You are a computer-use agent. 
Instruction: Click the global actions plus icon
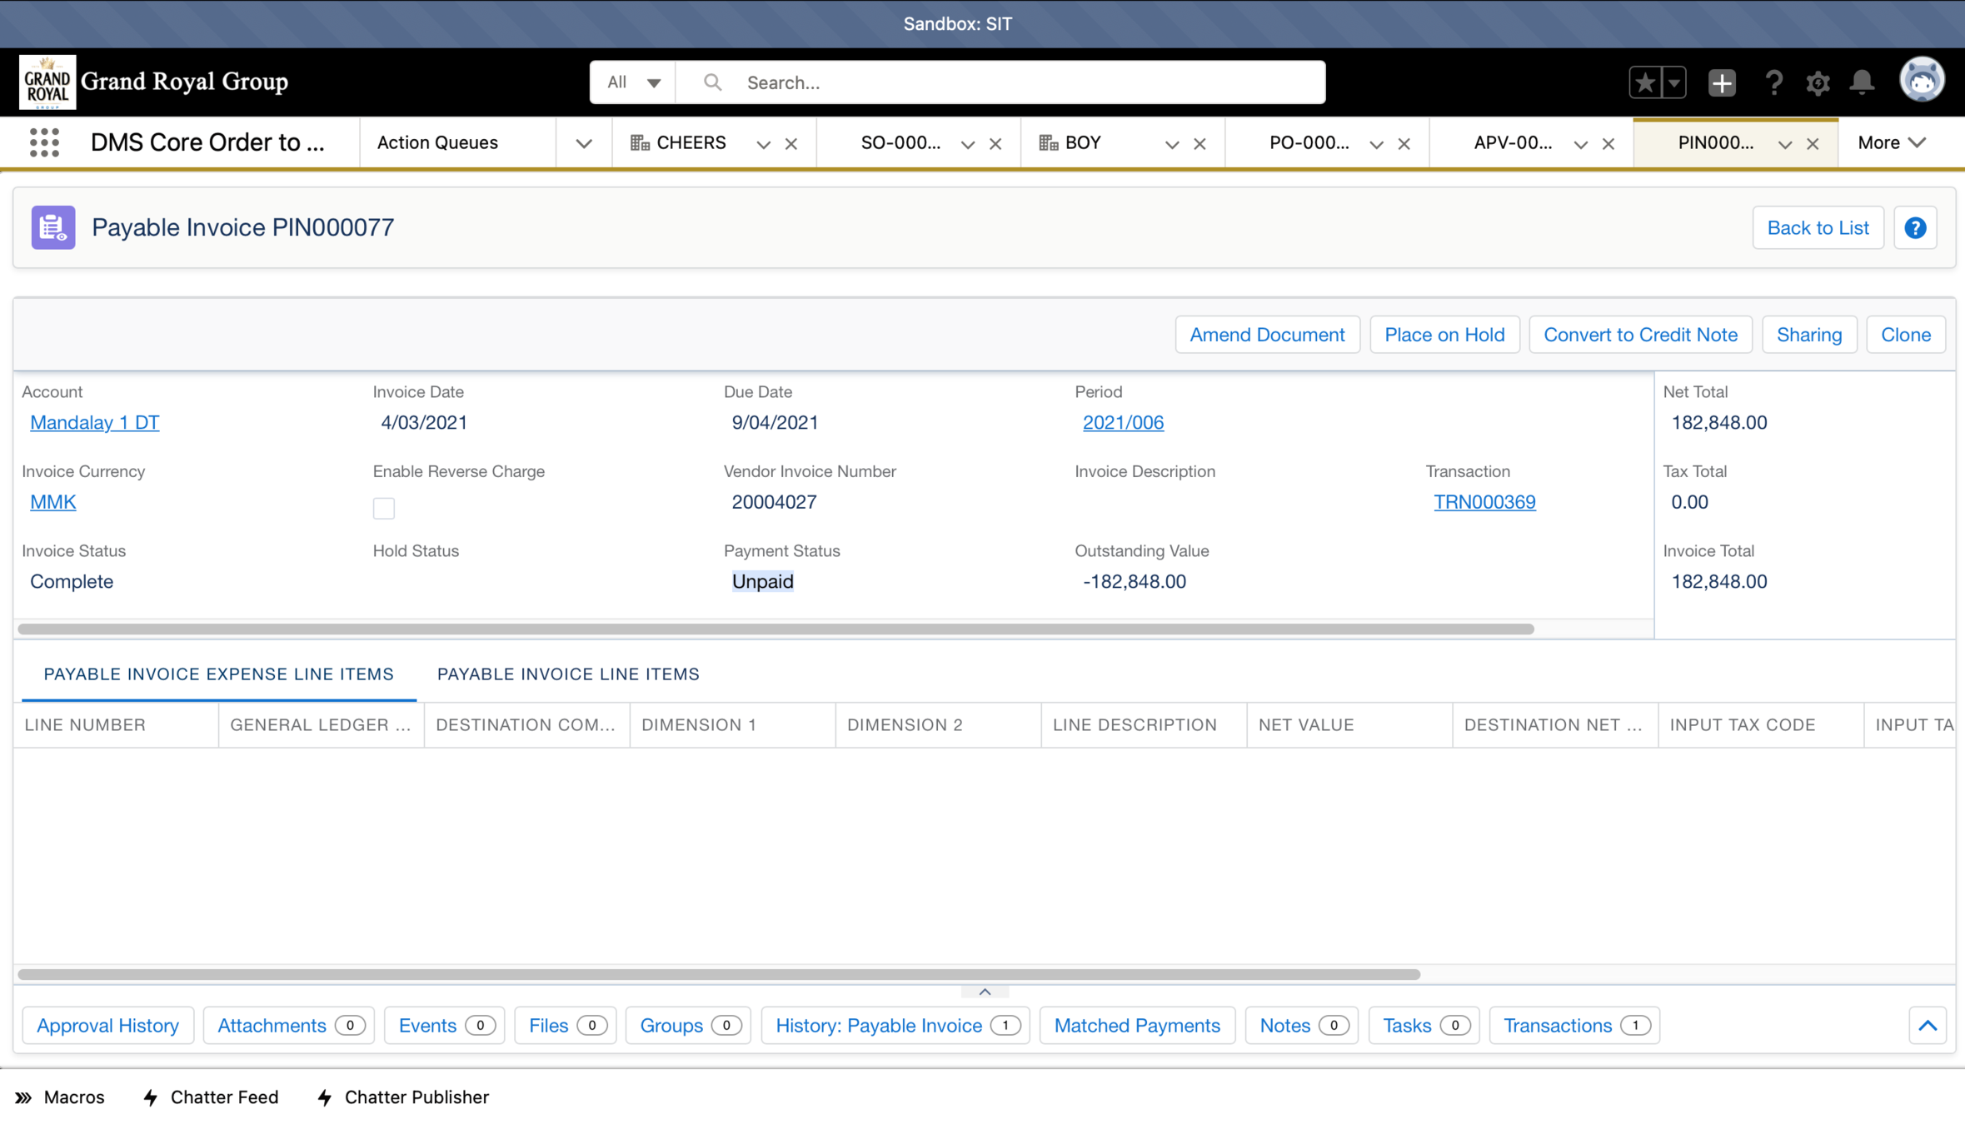(1721, 82)
